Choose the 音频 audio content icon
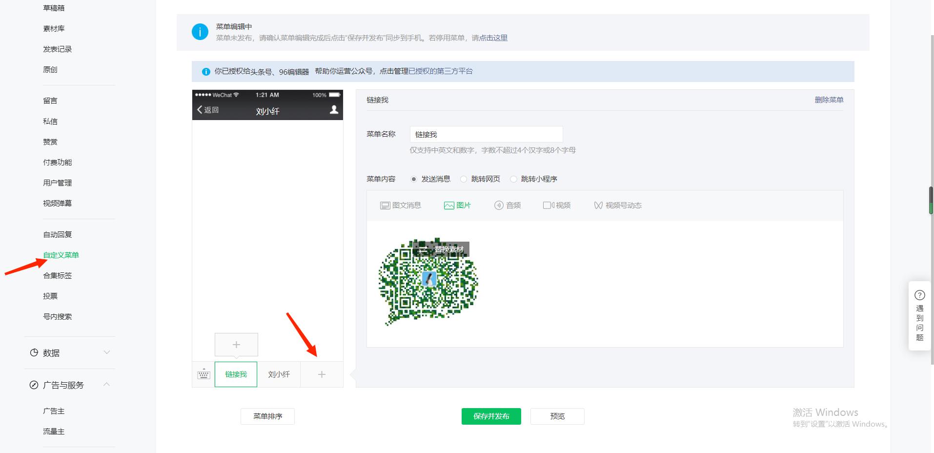The width and height of the screenshot is (934, 453). coord(499,205)
